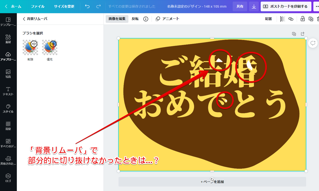Open the transparency checkerboard icon
319x191 pixels.
coord(282,19)
